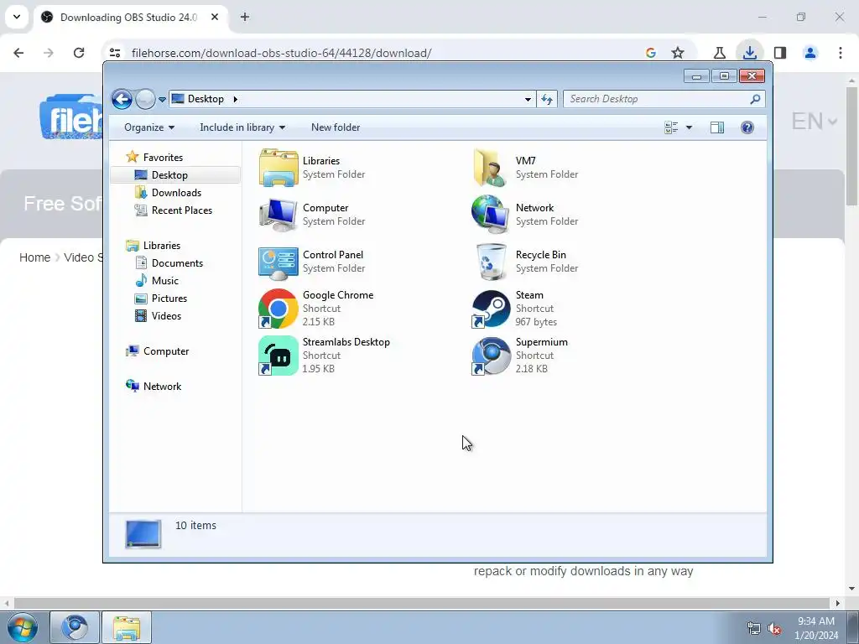Open Chrome downloads tray icon
This screenshot has height=644, width=859.
tap(750, 53)
